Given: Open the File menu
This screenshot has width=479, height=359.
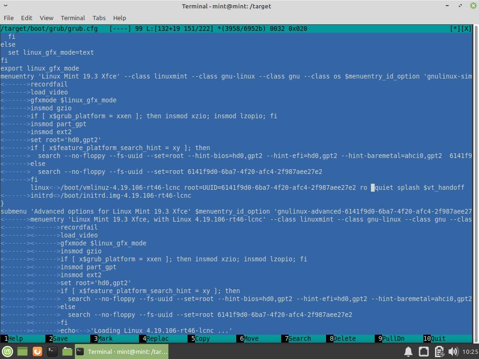Looking at the screenshot, I should tap(8, 18).
